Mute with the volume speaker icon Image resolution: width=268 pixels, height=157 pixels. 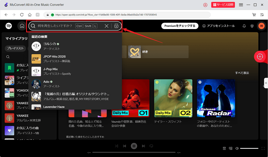(237, 148)
